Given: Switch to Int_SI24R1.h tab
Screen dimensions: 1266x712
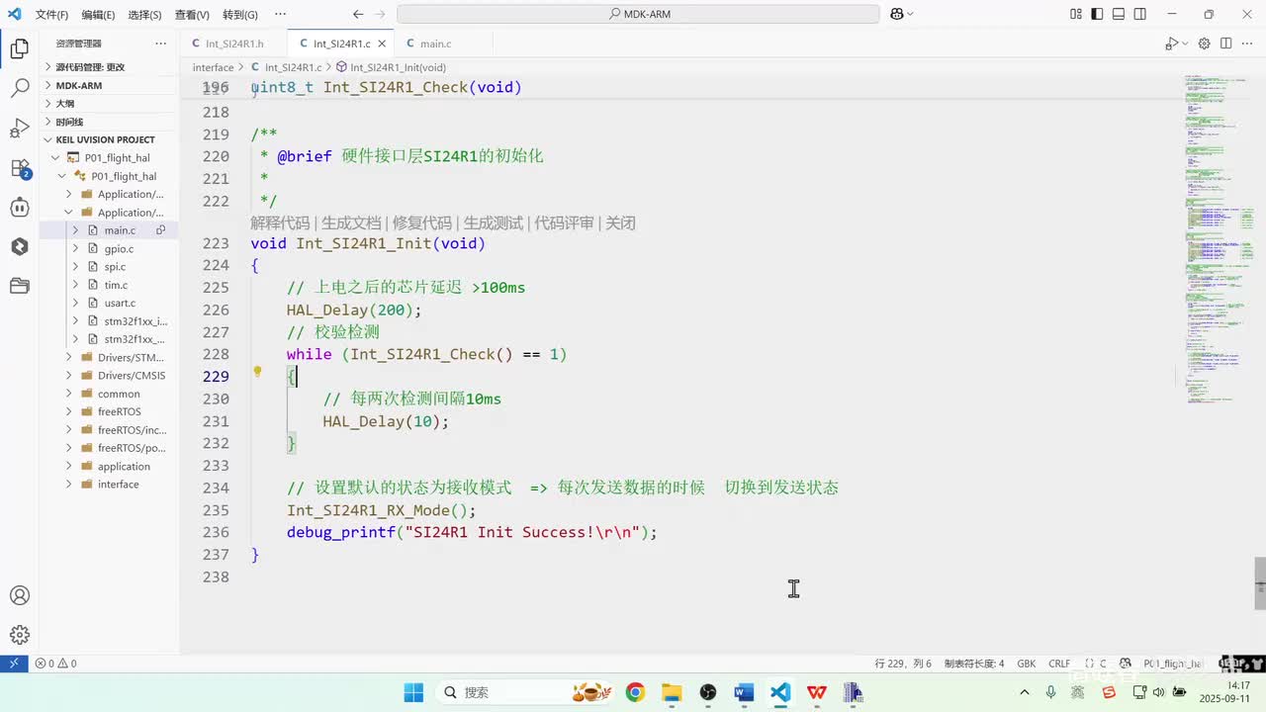Looking at the screenshot, I should point(234,44).
